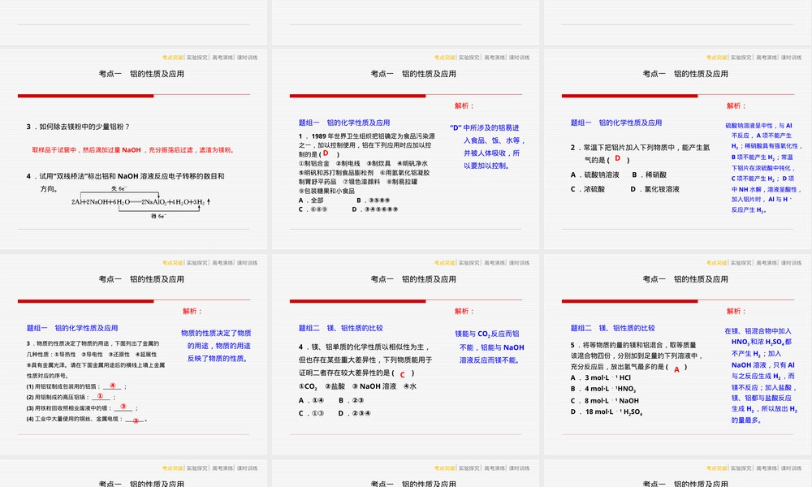812x487 pixels.
Task: Click 课时训练 tab on the question 5 镁和铝混合 slide
Action: point(791,263)
